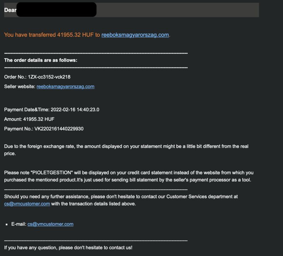Click 'Should you need any further assistance' sentence
Viewport: 283px width, 256px height.
click(121, 197)
